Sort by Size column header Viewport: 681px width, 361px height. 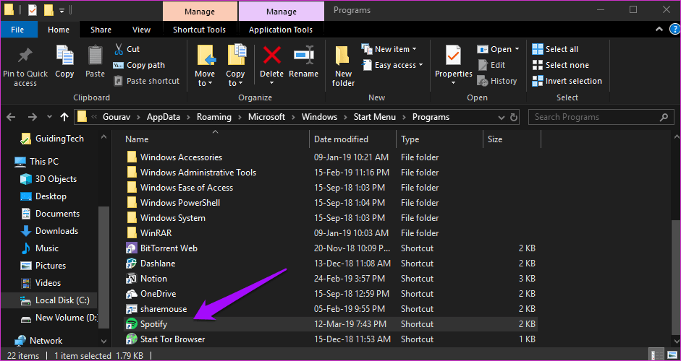pos(495,139)
